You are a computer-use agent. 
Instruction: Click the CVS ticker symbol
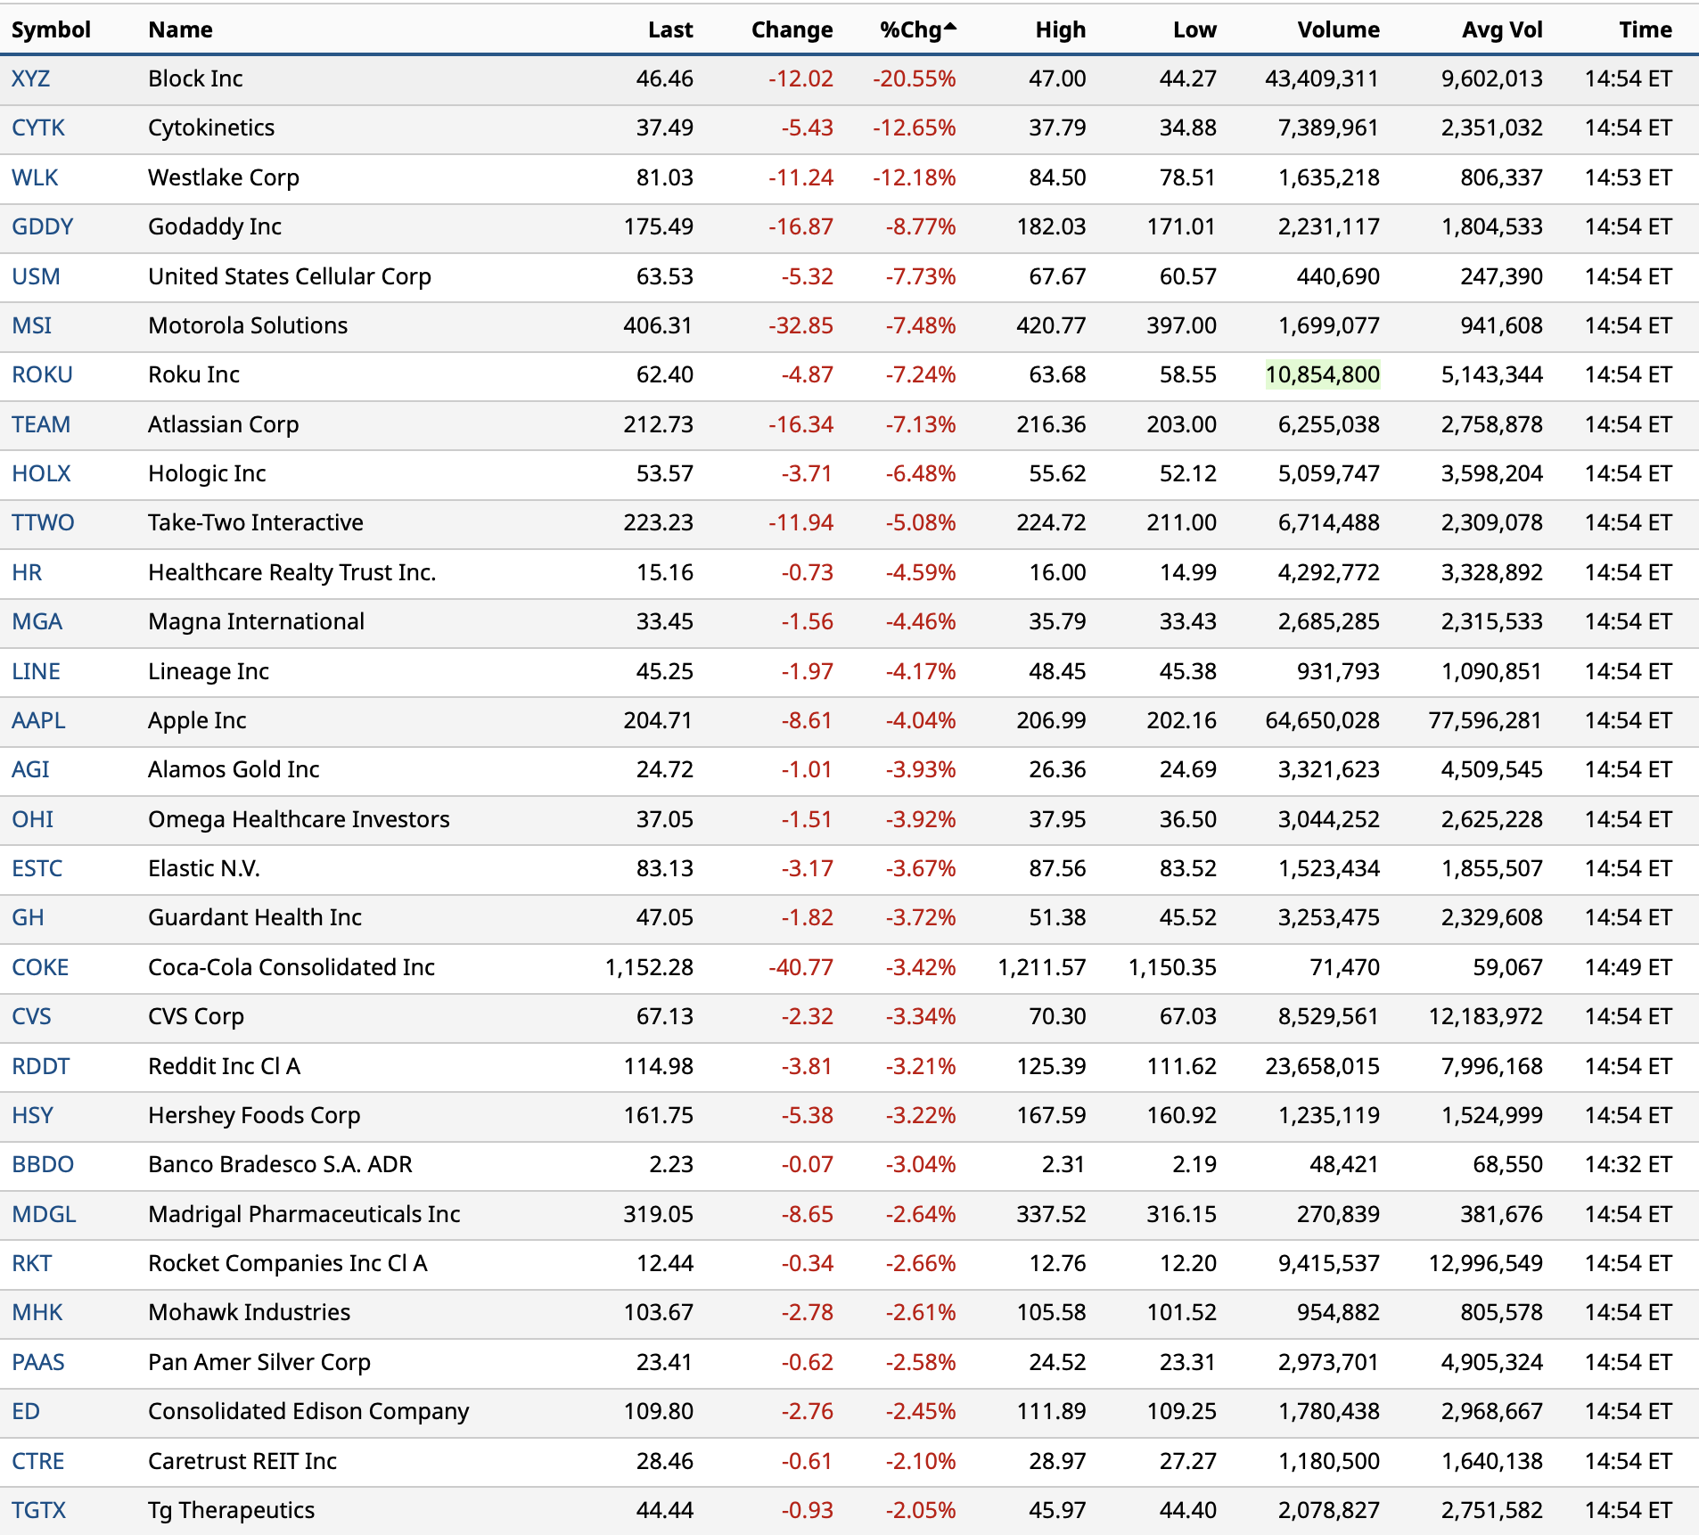[x=31, y=1016]
